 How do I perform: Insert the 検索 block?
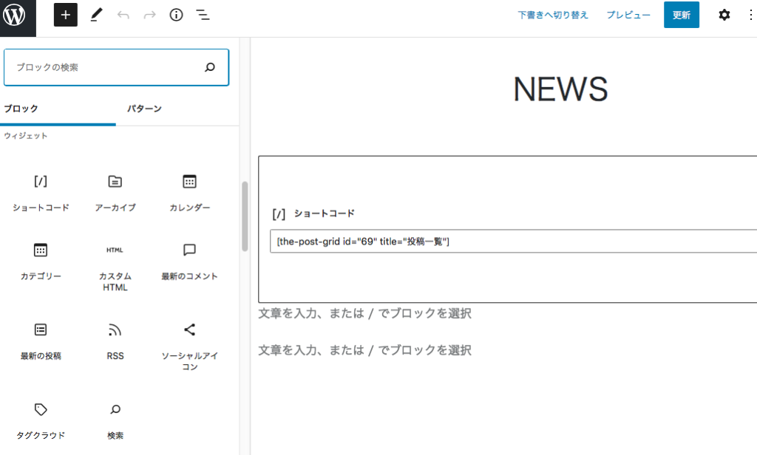(x=115, y=422)
